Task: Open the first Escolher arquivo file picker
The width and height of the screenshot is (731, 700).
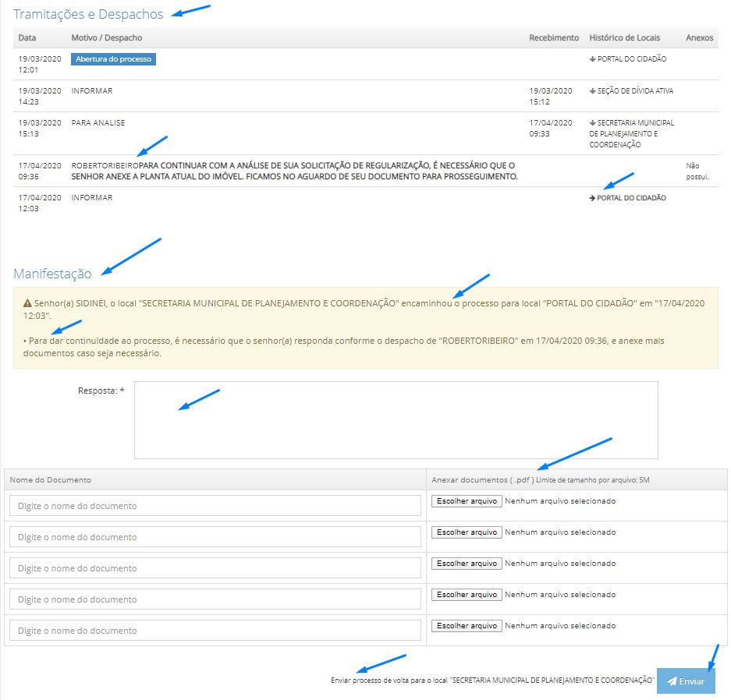Action: 467,501
